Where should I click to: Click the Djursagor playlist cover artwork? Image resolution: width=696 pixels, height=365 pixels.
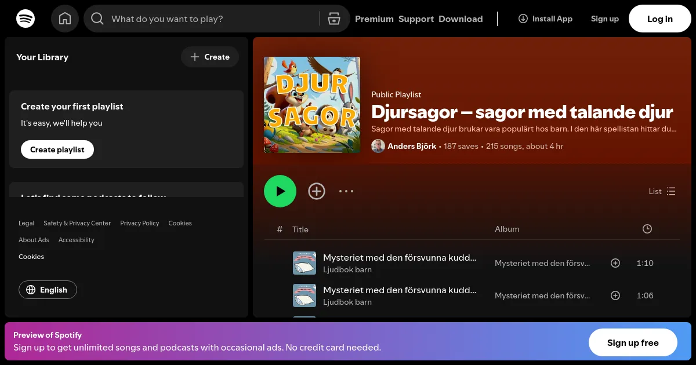pyautogui.click(x=311, y=105)
